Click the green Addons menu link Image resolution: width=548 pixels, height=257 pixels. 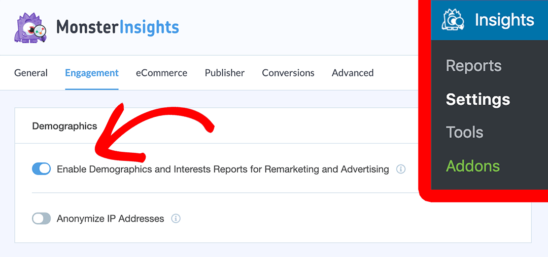[472, 166]
